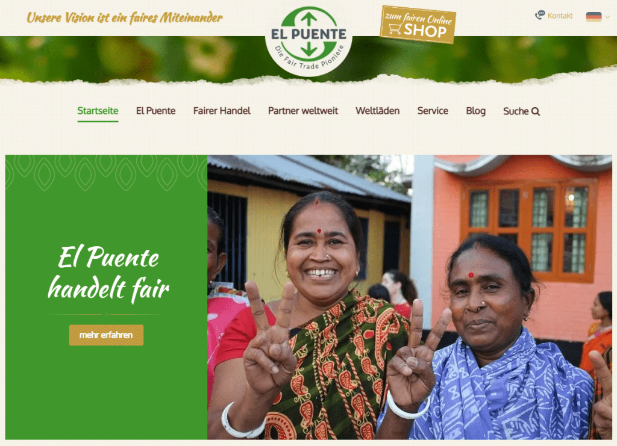
Task: Click the El Puente circular logo
Action: (x=308, y=40)
